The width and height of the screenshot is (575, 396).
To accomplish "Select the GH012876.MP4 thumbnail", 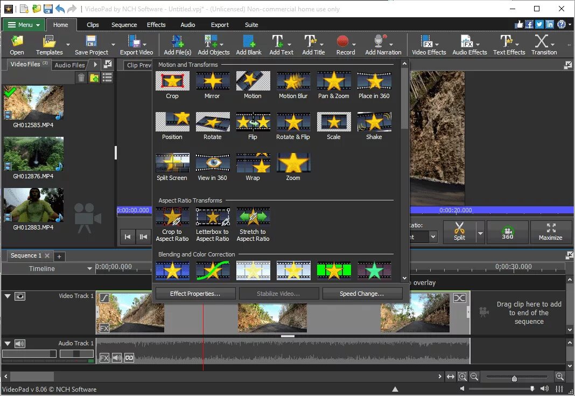I will (33, 154).
